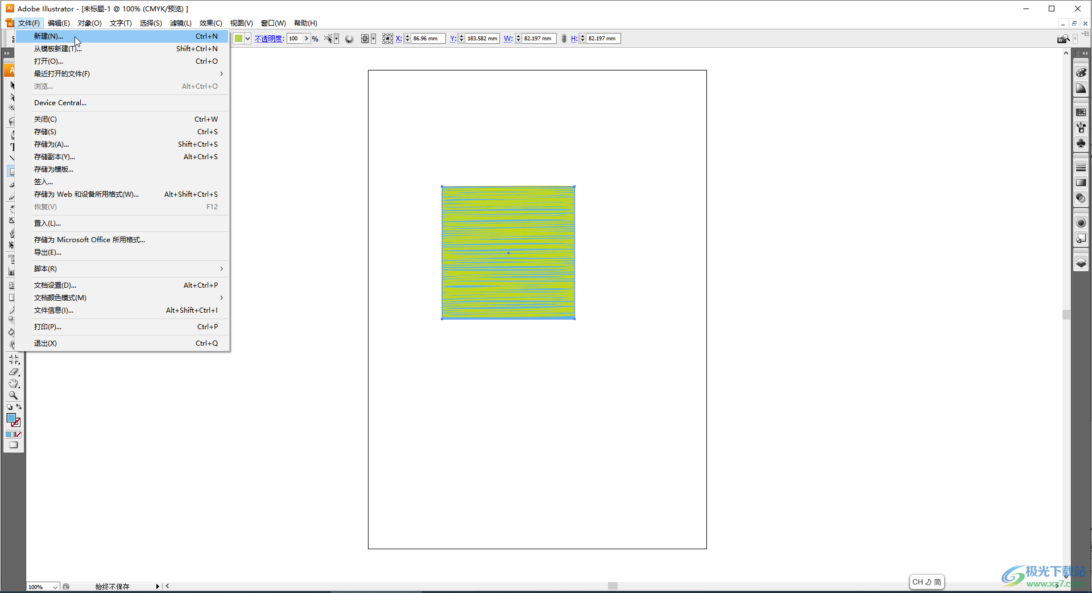Click the X position link label
Image resolution: width=1092 pixels, height=593 pixels.
[x=399, y=39]
